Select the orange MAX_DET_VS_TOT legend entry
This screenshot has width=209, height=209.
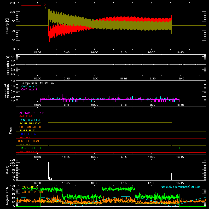[x=32, y=192]
